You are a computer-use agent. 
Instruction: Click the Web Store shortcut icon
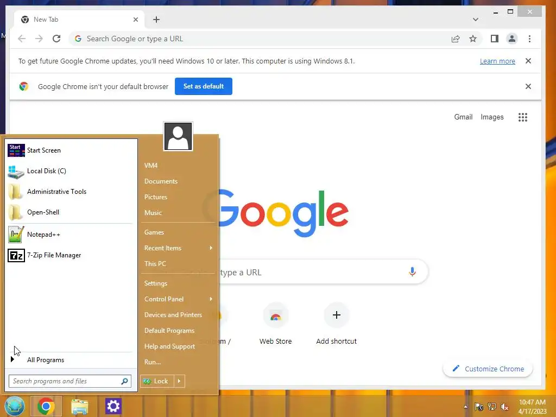point(275,315)
